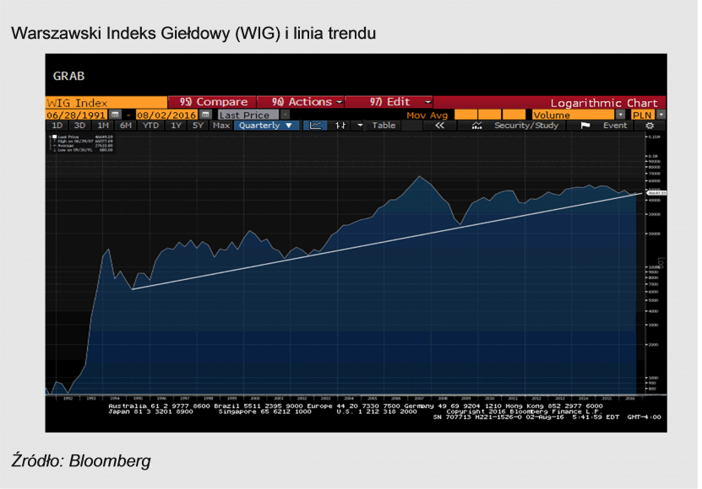Select the bar chart type icon
The width and height of the screenshot is (702, 489).
(340, 126)
